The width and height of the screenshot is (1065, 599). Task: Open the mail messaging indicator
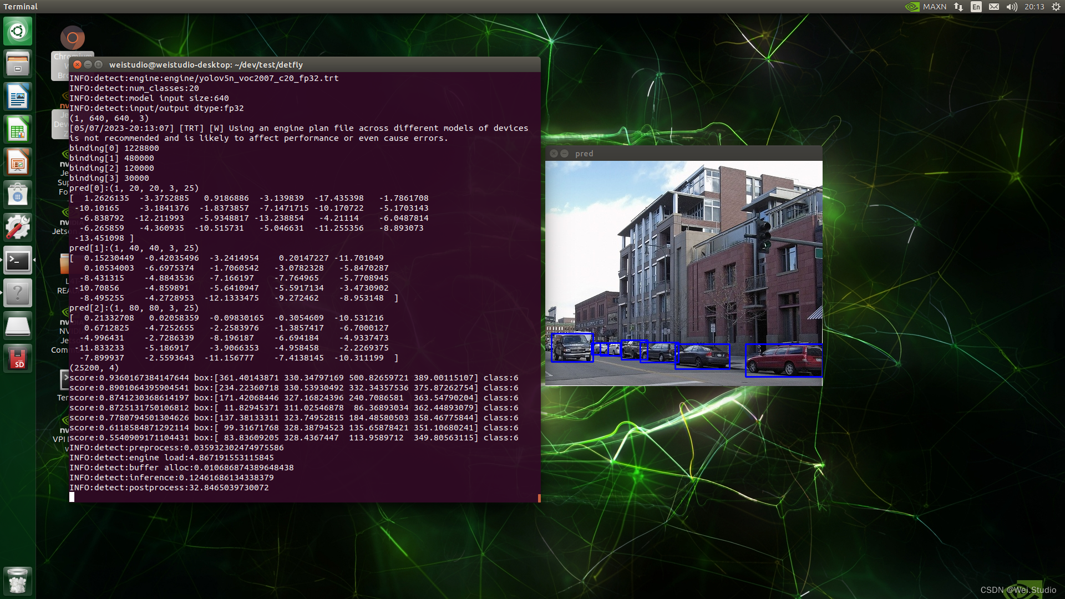coord(994,7)
